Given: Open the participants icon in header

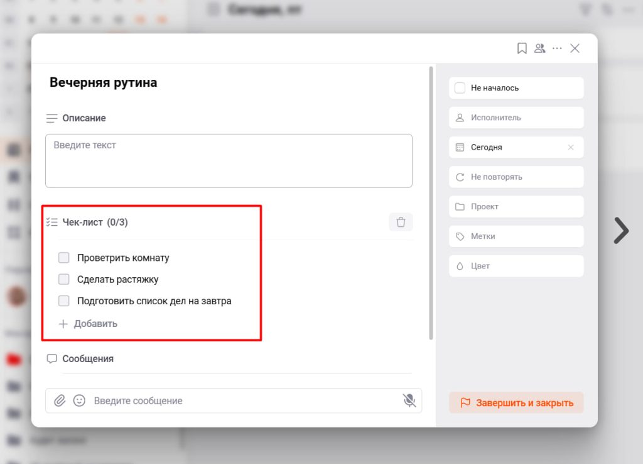Looking at the screenshot, I should [539, 48].
